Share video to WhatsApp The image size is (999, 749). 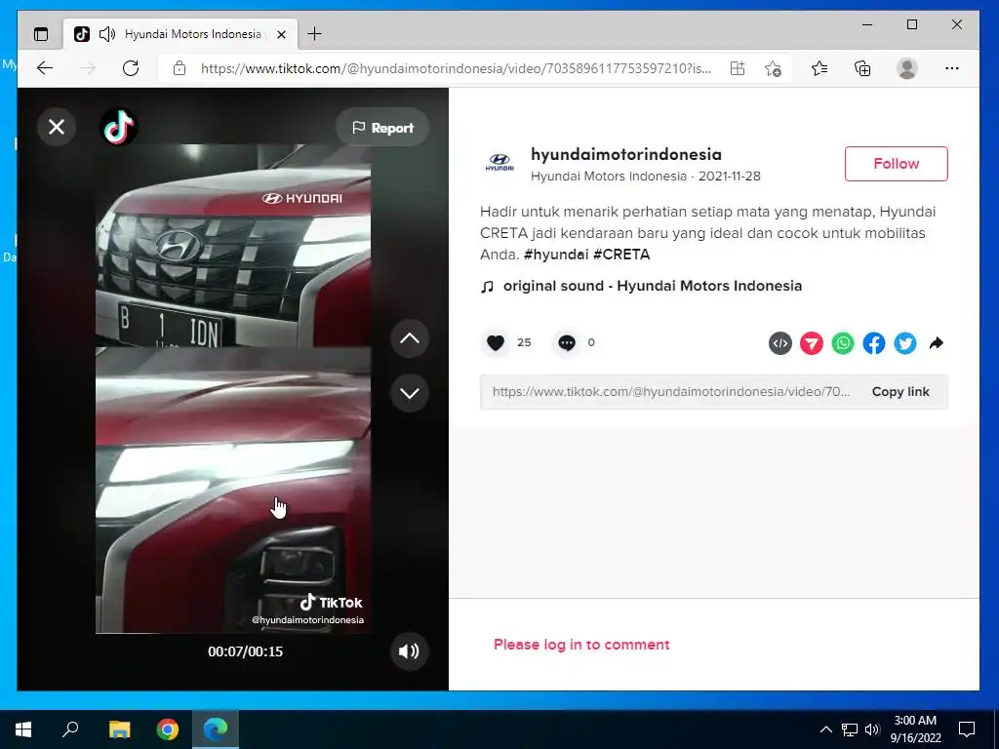click(x=842, y=343)
